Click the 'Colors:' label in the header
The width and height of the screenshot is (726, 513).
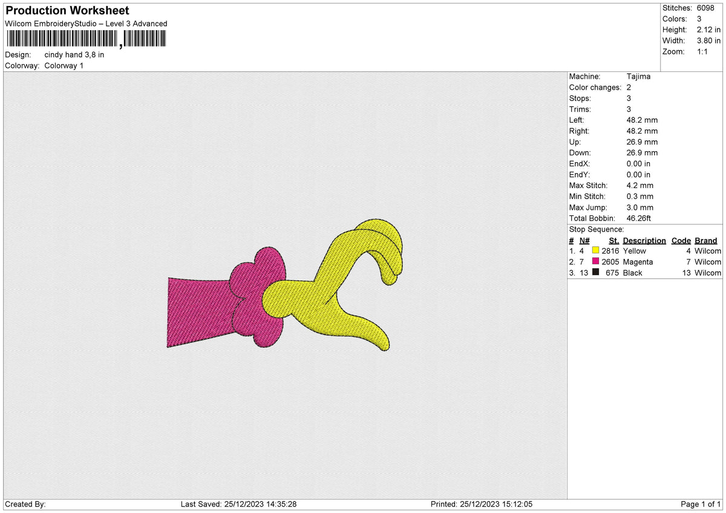coord(675,19)
